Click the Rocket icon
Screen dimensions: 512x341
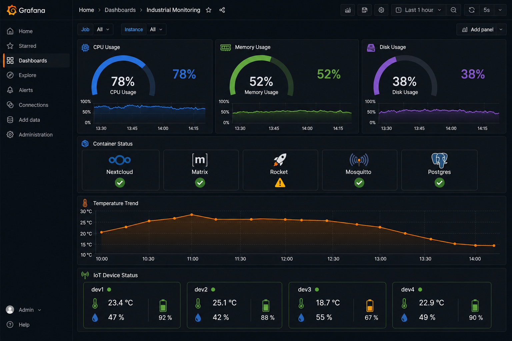(x=280, y=160)
